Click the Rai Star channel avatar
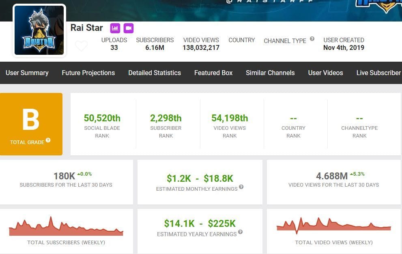This screenshot has width=402, height=254. pyautogui.click(x=39, y=30)
